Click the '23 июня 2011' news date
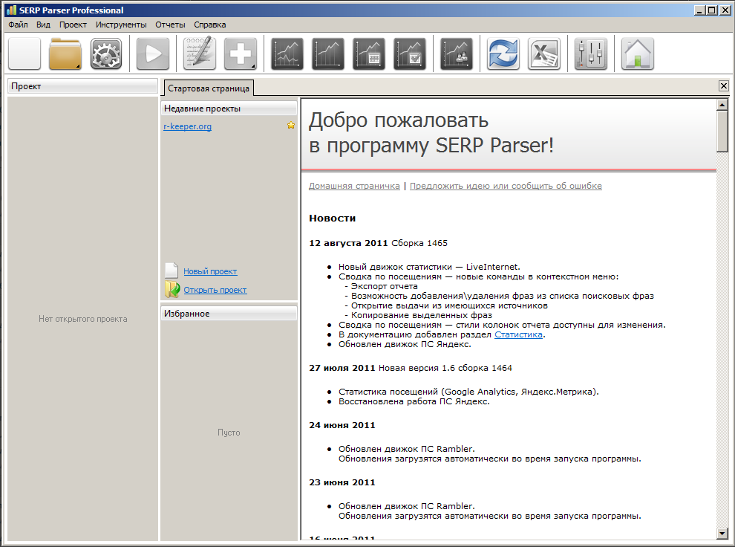Screen dimensions: 735x547 (x=342, y=482)
